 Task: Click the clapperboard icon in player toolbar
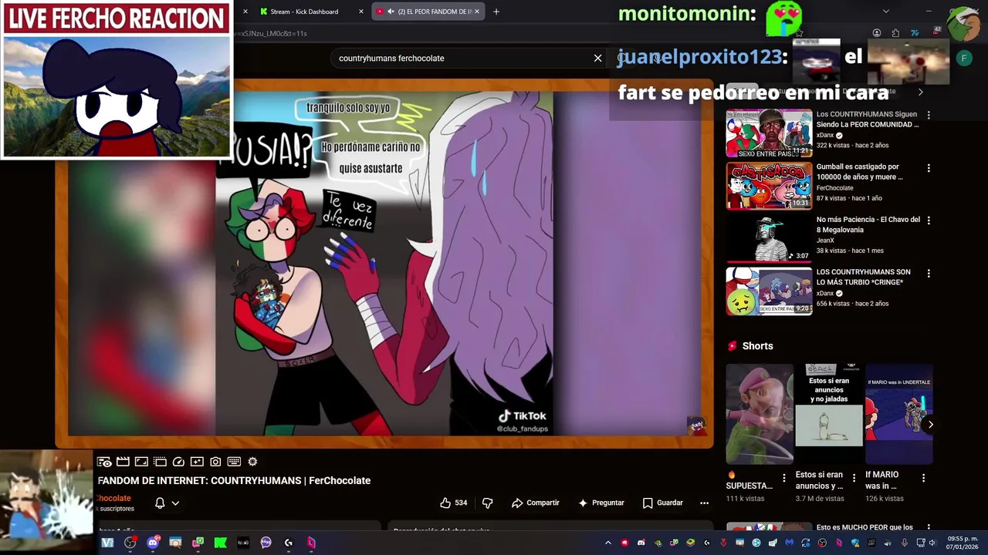(123, 462)
